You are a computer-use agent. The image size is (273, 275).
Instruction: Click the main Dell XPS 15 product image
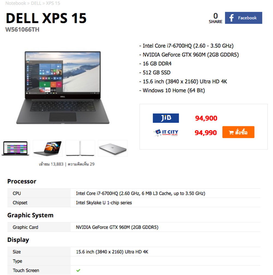[63, 87]
